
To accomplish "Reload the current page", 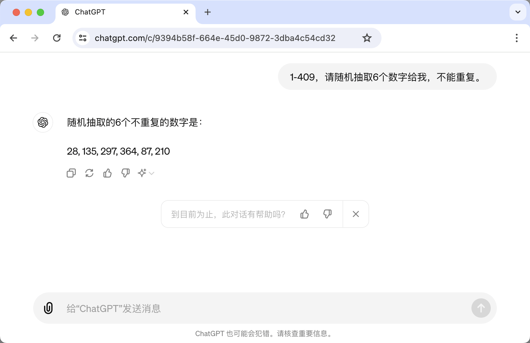I will [57, 38].
